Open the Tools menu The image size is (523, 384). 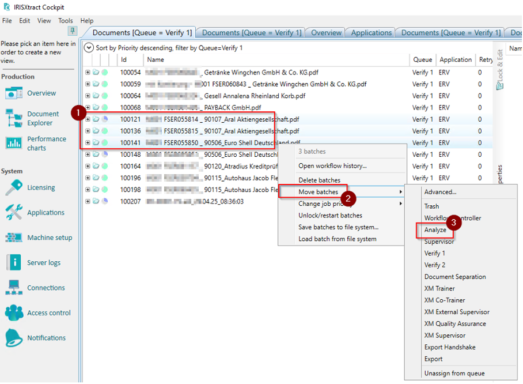click(x=66, y=21)
